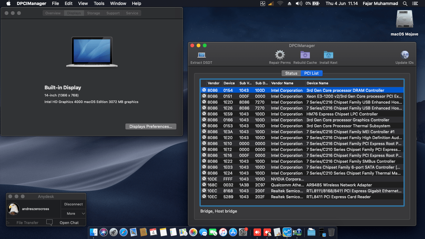The height and width of the screenshot is (239, 425).
Task: Open Maps from the Dock
Action: click(183, 232)
